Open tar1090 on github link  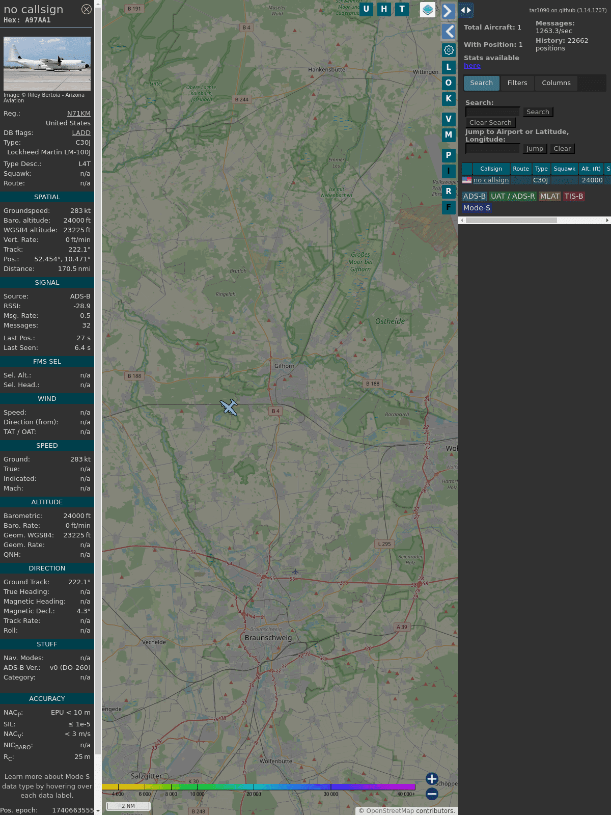click(568, 10)
